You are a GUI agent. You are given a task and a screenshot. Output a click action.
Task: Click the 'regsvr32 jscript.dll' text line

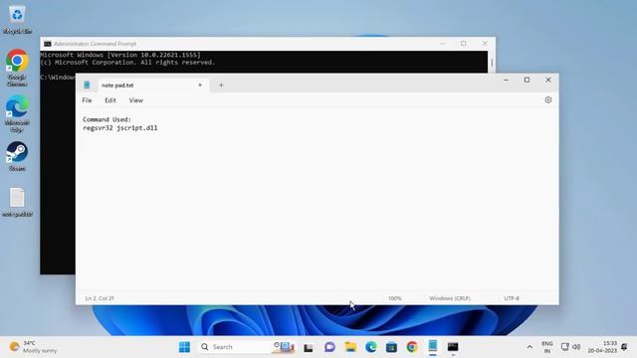(x=120, y=128)
